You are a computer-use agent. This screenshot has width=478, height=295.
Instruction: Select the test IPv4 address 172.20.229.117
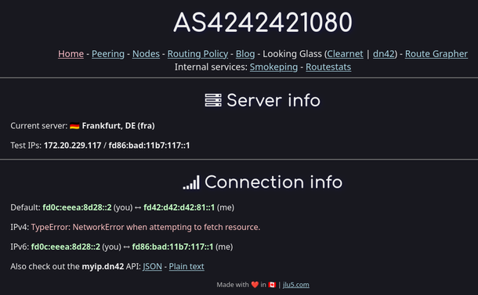tap(73, 146)
